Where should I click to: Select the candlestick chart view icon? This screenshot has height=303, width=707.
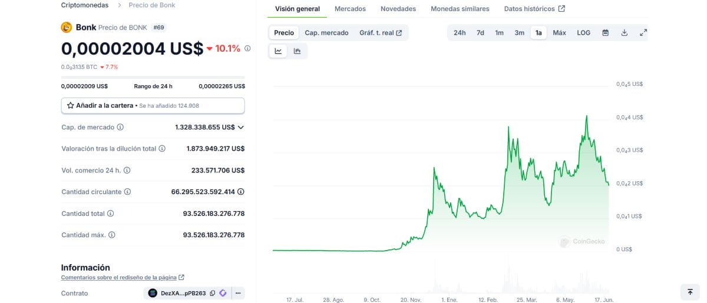[x=297, y=51]
